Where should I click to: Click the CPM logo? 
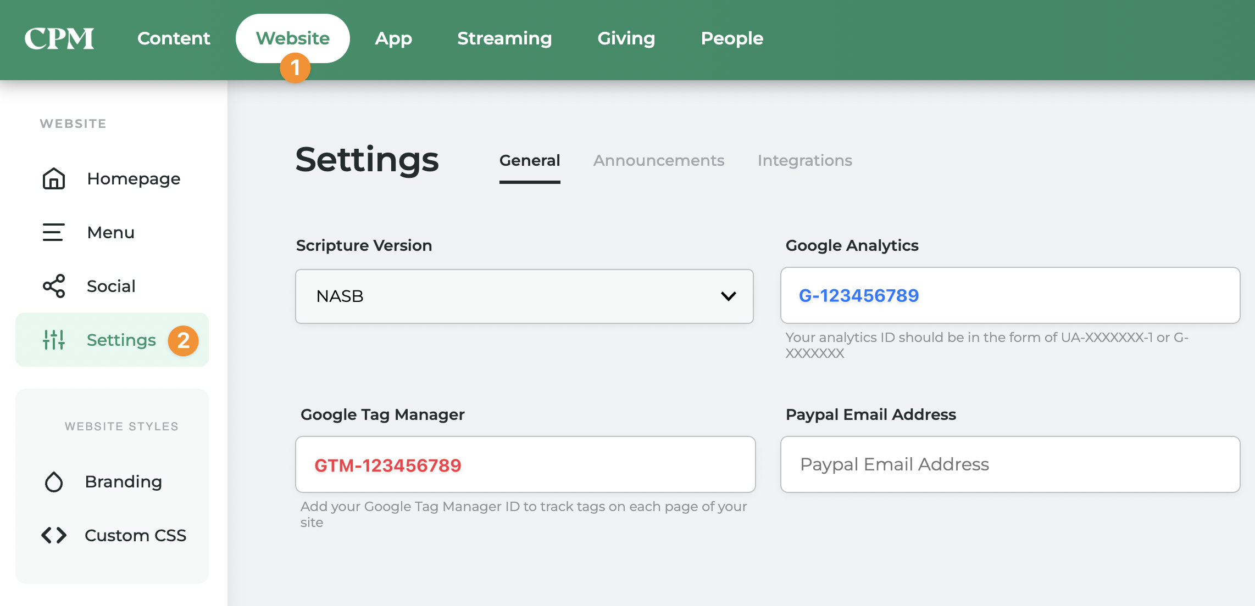[x=59, y=38]
